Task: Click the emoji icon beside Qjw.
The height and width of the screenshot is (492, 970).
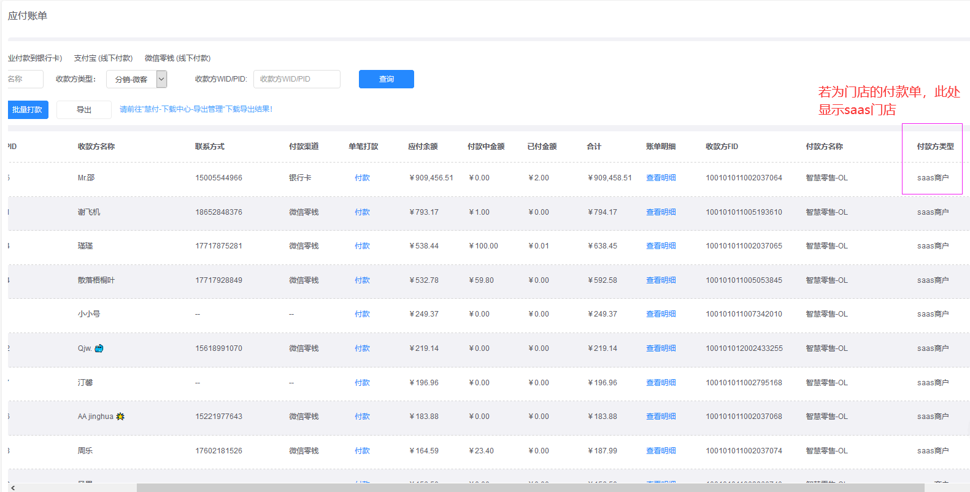Action: [x=99, y=348]
